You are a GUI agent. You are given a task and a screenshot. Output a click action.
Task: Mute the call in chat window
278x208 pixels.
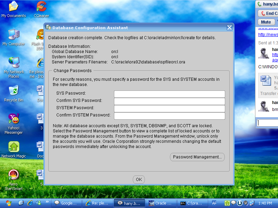point(266,22)
